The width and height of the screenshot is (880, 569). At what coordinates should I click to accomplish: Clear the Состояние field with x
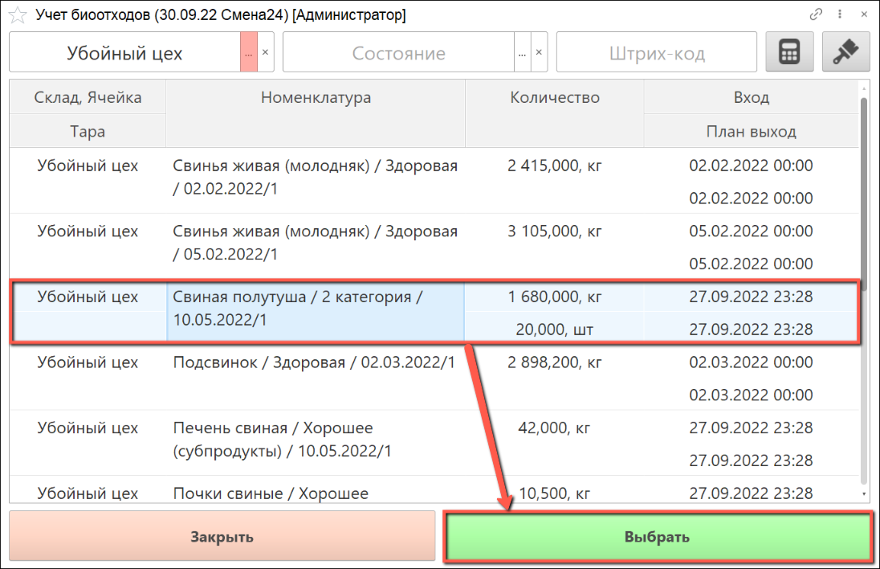pyautogui.click(x=539, y=53)
